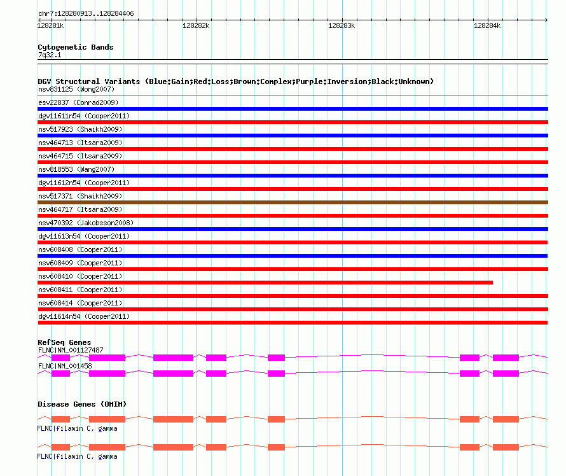
Task: Click the DGV Structural Variants track title
Action: (x=235, y=81)
